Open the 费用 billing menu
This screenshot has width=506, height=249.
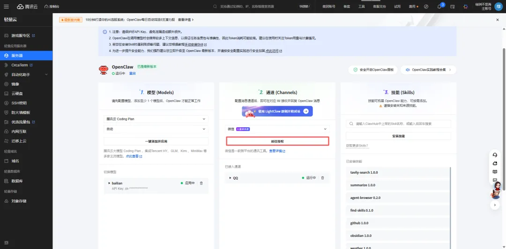click(412, 7)
